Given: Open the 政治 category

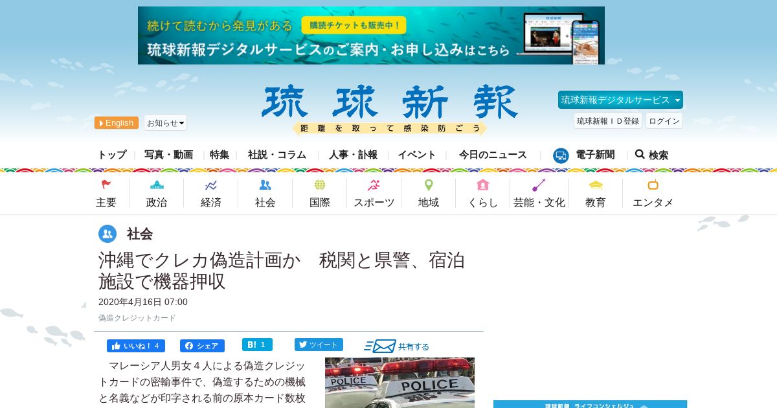Looking at the screenshot, I should click(x=157, y=203).
